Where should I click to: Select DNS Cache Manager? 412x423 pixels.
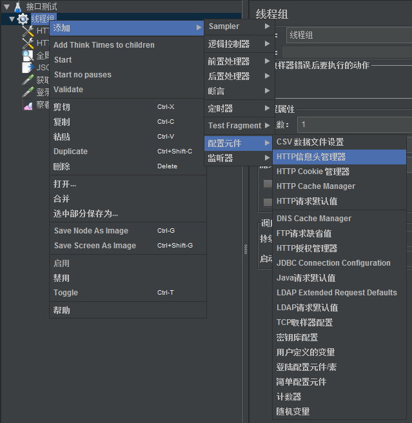(339, 219)
